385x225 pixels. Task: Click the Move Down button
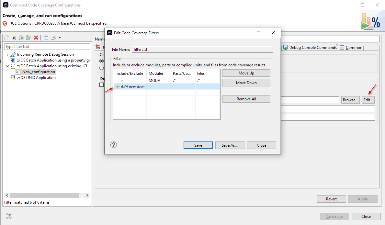pos(246,83)
